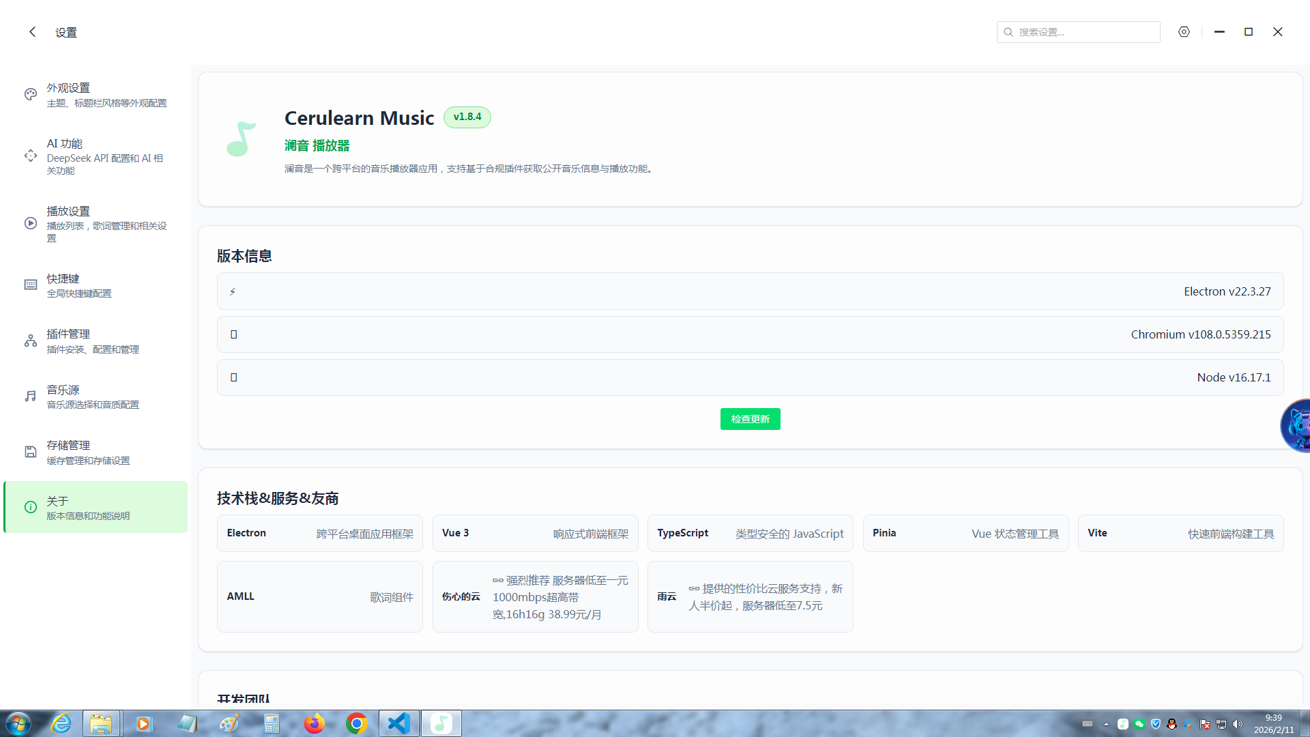Click the v1.8.4 version badge
1310x737 pixels.
tap(467, 117)
